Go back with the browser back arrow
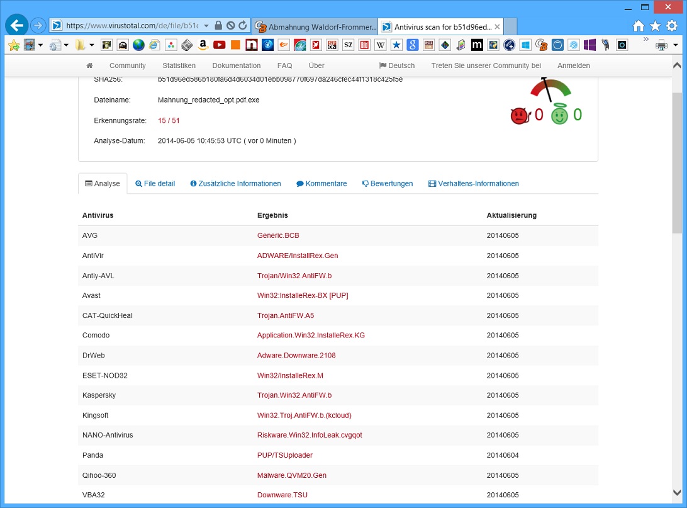Image resolution: width=687 pixels, height=508 pixels. [16, 25]
